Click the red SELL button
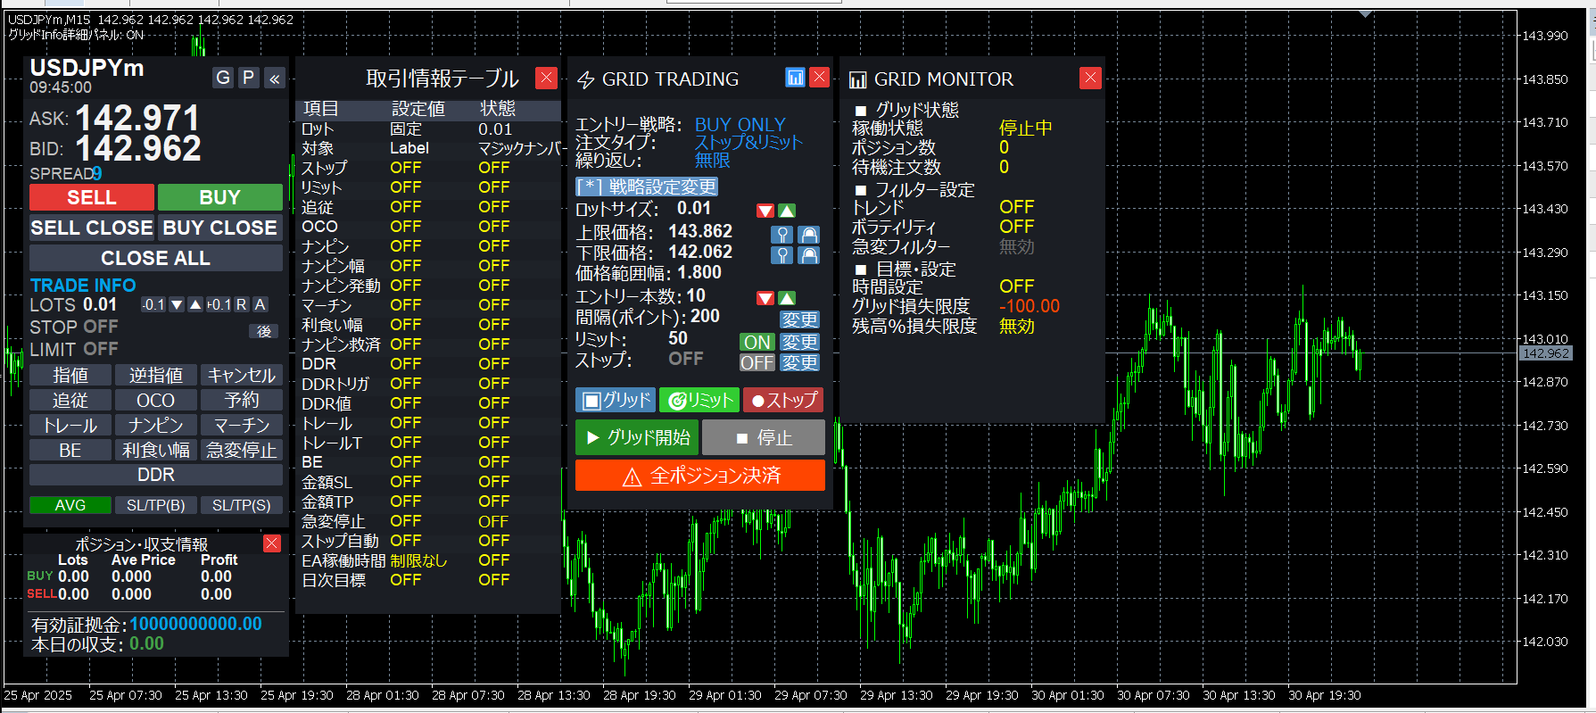Screen dimensions: 1596x713 click(x=92, y=197)
